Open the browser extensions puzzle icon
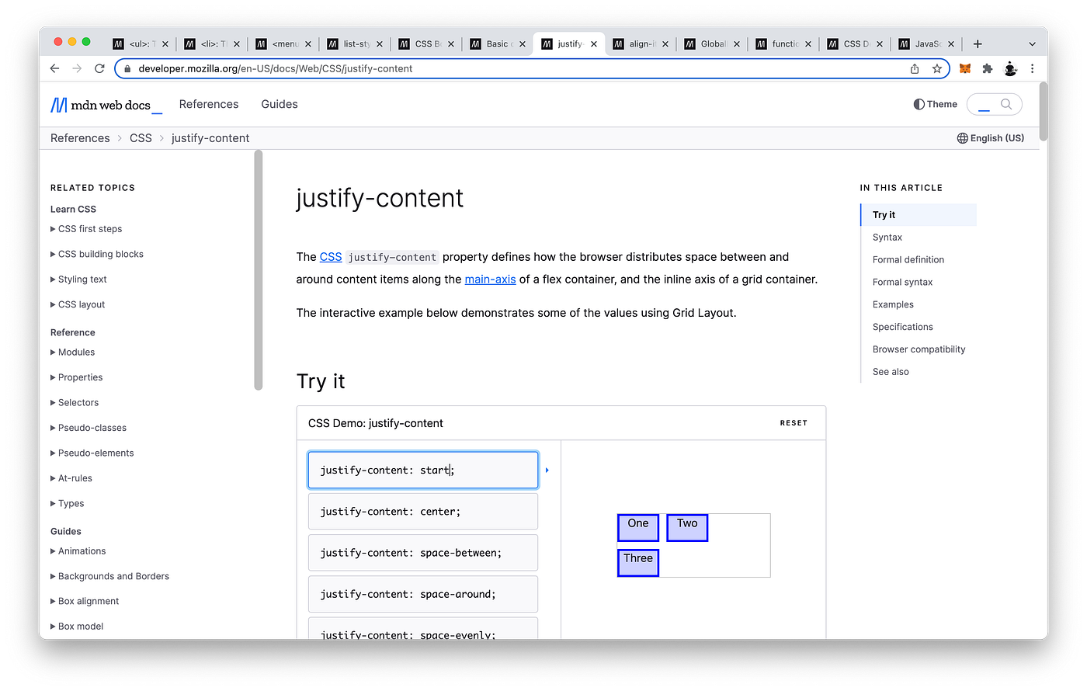Image resolution: width=1087 pixels, height=691 pixels. [987, 68]
